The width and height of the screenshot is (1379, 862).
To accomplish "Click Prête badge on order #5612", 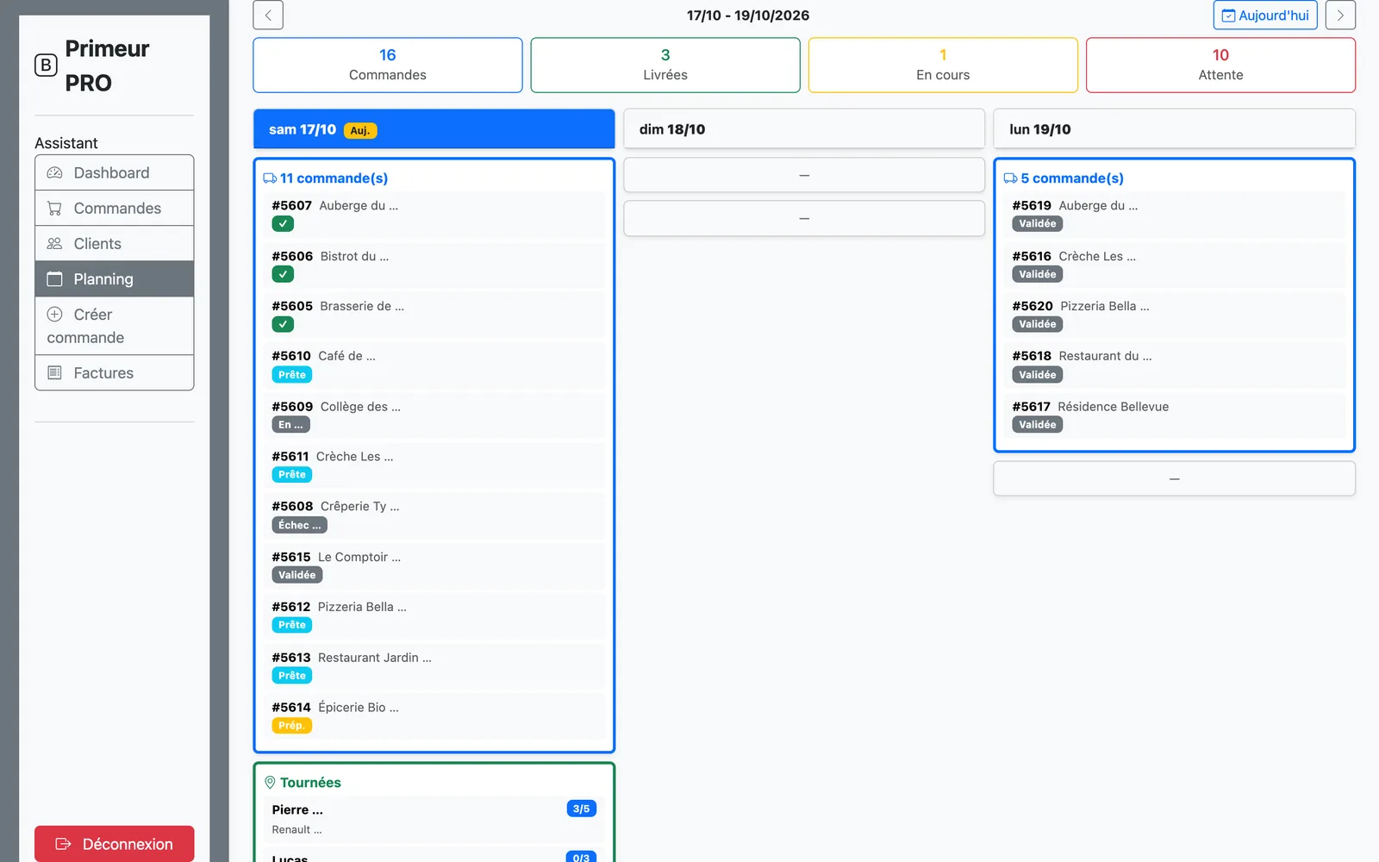I will pos(292,625).
